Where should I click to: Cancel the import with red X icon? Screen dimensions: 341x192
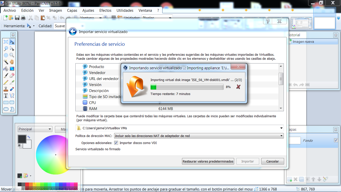tap(238, 87)
